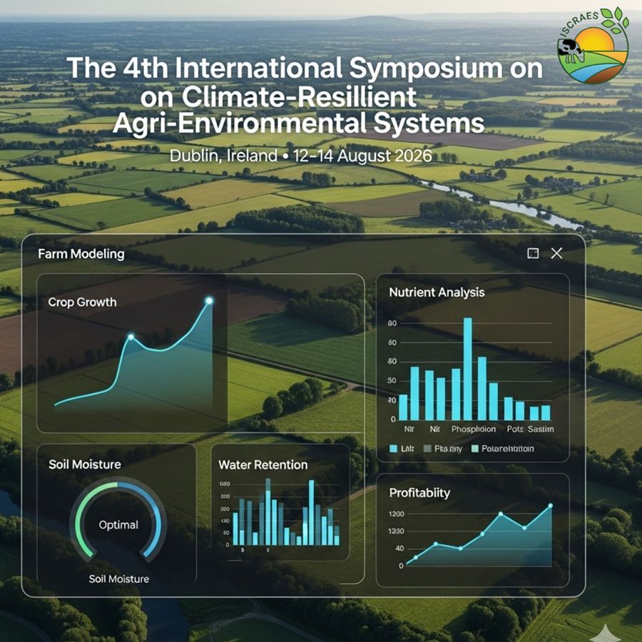Screen dimensions: 642x642
Task: Click the final data point on Profitability chart
Action: pos(551,506)
